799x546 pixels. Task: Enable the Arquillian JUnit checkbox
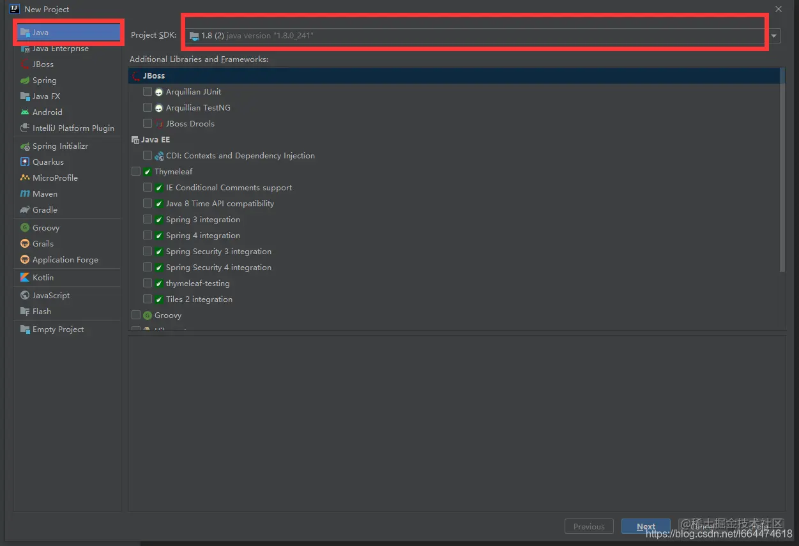click(148, 92)
